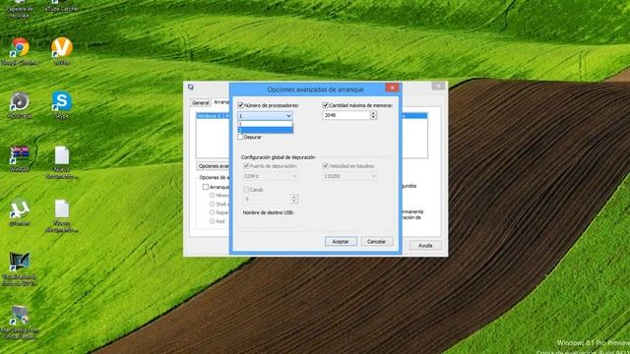
Task: Open the Msconfig shortcut icon on the desktop
Action: tap(20, 316)
